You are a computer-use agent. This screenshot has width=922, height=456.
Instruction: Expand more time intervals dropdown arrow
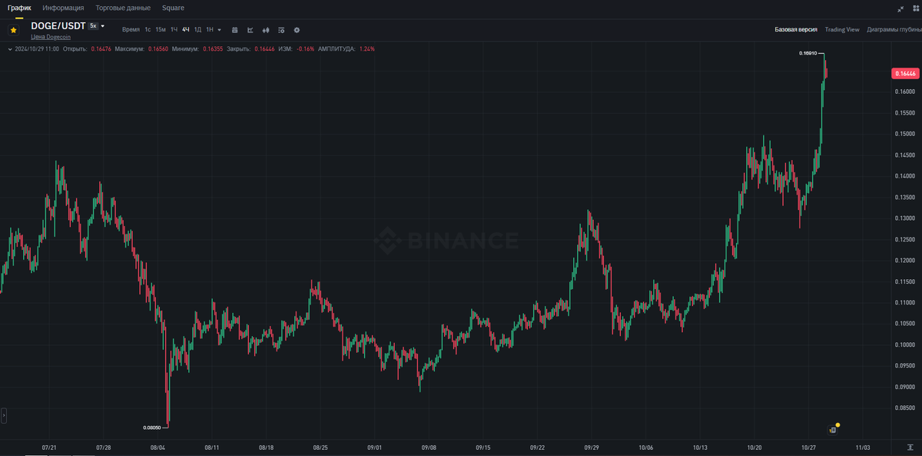(x=219, y=30)
